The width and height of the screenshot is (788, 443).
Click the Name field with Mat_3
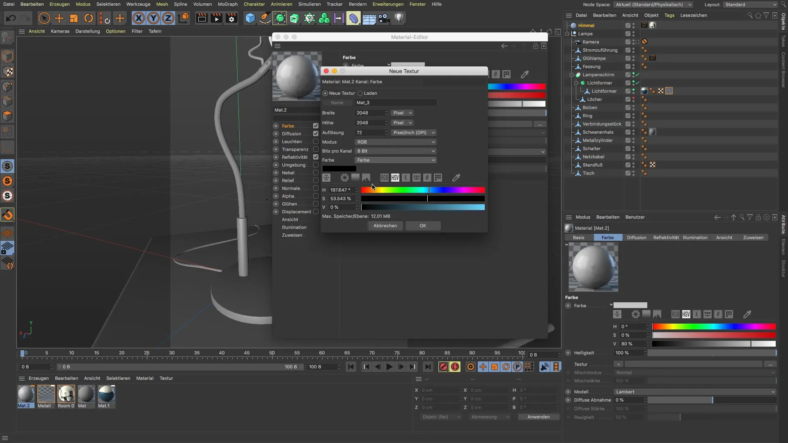[396, 103]
